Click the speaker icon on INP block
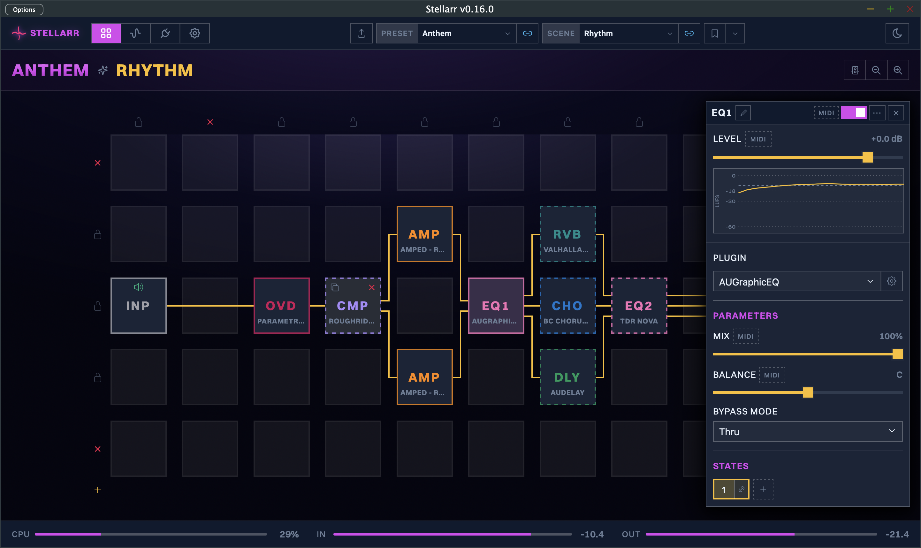This screenshot has height=548, width=921. point(139,287)
